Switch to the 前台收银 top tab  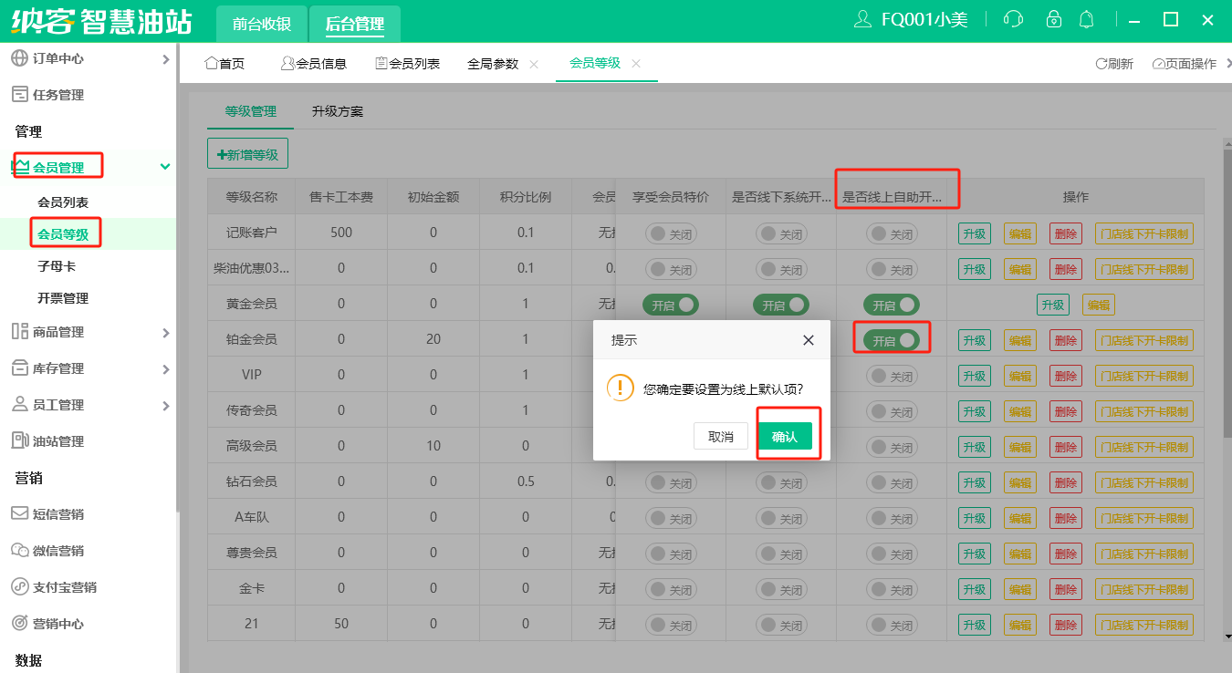[x=261, y=25]
